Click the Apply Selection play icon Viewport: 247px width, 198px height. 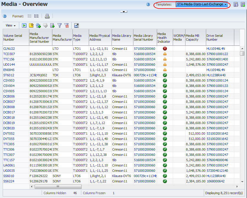click(24, 25)
